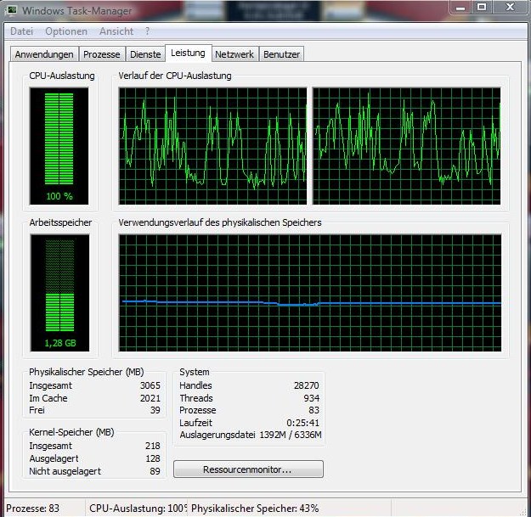The width and height of the screenshot is (531, 517).
Task: Switch to the Anwendungen tab
Action: (44, 54)
